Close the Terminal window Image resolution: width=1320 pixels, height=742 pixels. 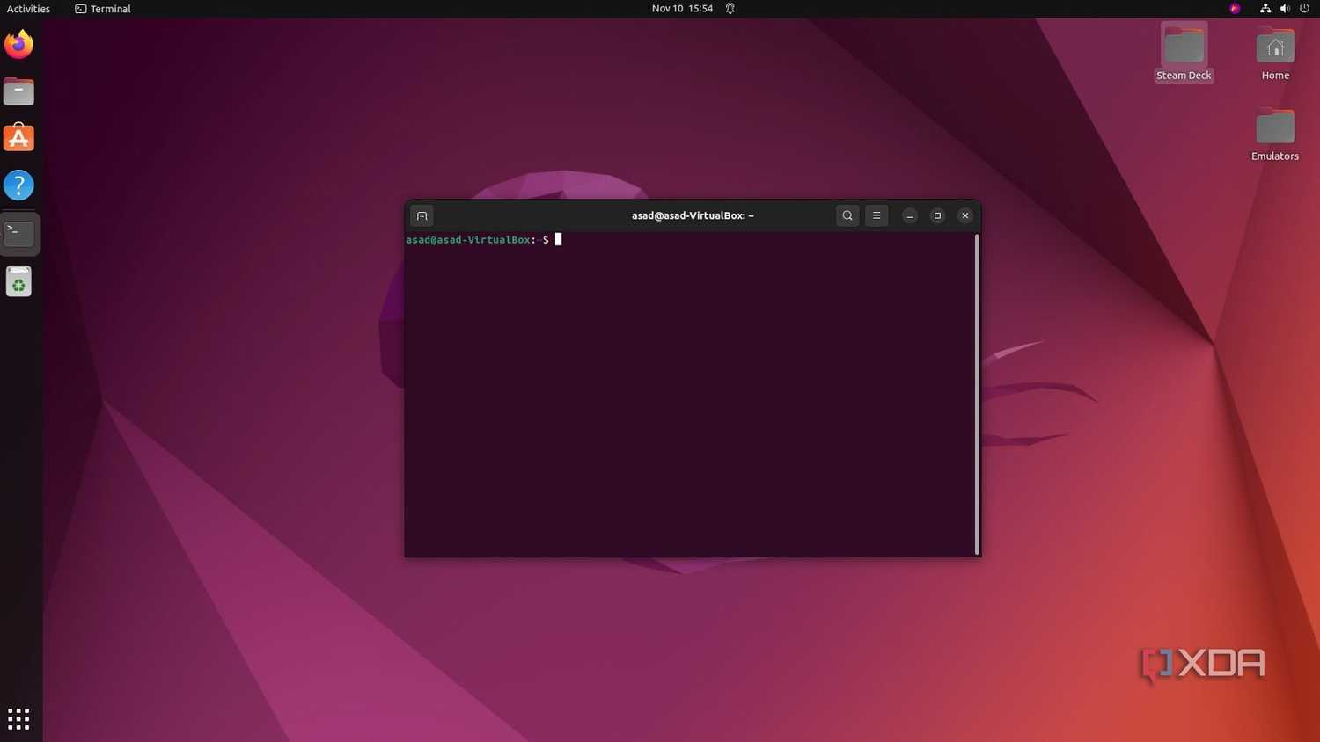(965, 215)
